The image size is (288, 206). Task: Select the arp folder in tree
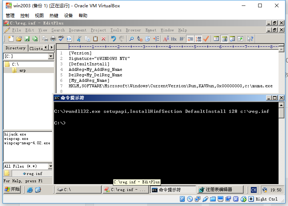23,70
